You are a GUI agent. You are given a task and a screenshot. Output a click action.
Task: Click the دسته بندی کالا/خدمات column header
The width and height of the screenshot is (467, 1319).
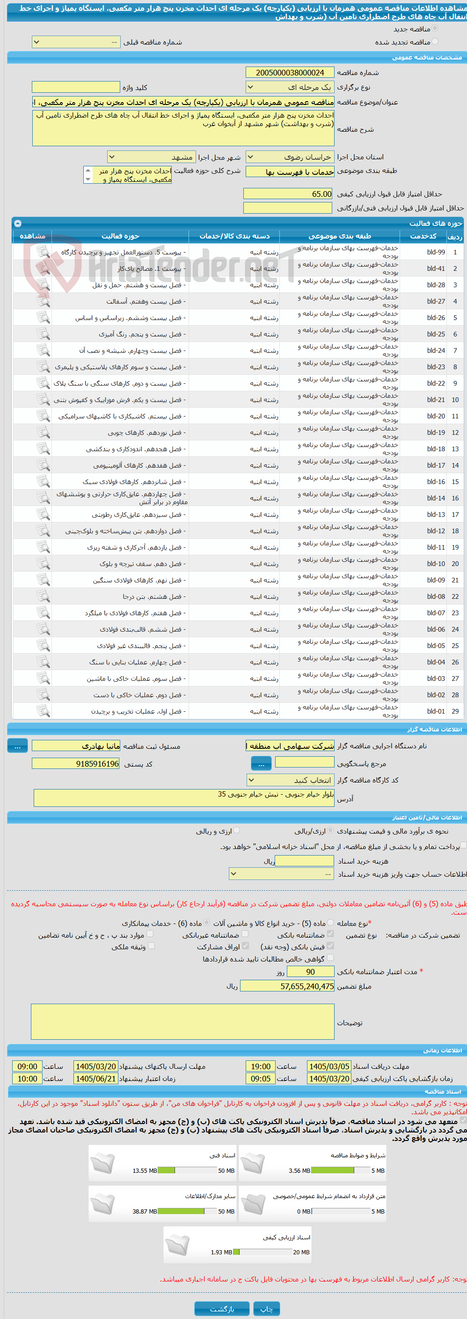tap(234, 236)
